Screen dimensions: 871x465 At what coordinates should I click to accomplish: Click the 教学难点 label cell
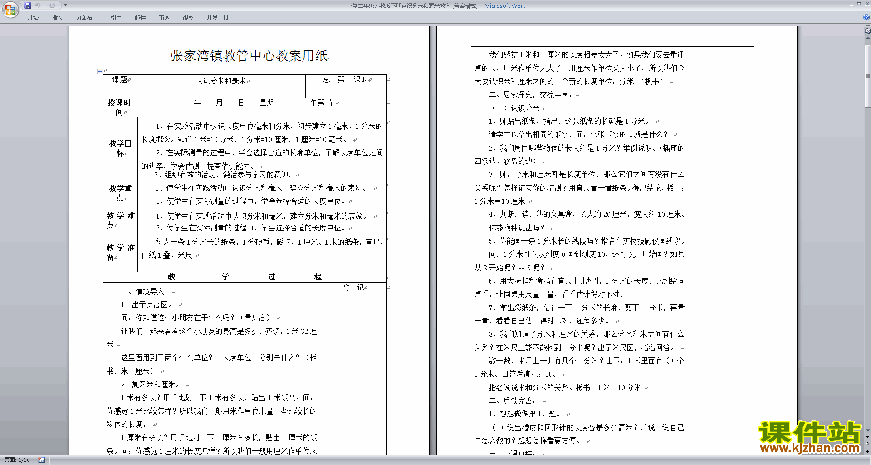point(120,220)
